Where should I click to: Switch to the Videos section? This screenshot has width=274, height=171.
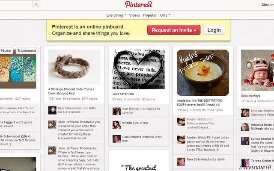tap(134, 15)
